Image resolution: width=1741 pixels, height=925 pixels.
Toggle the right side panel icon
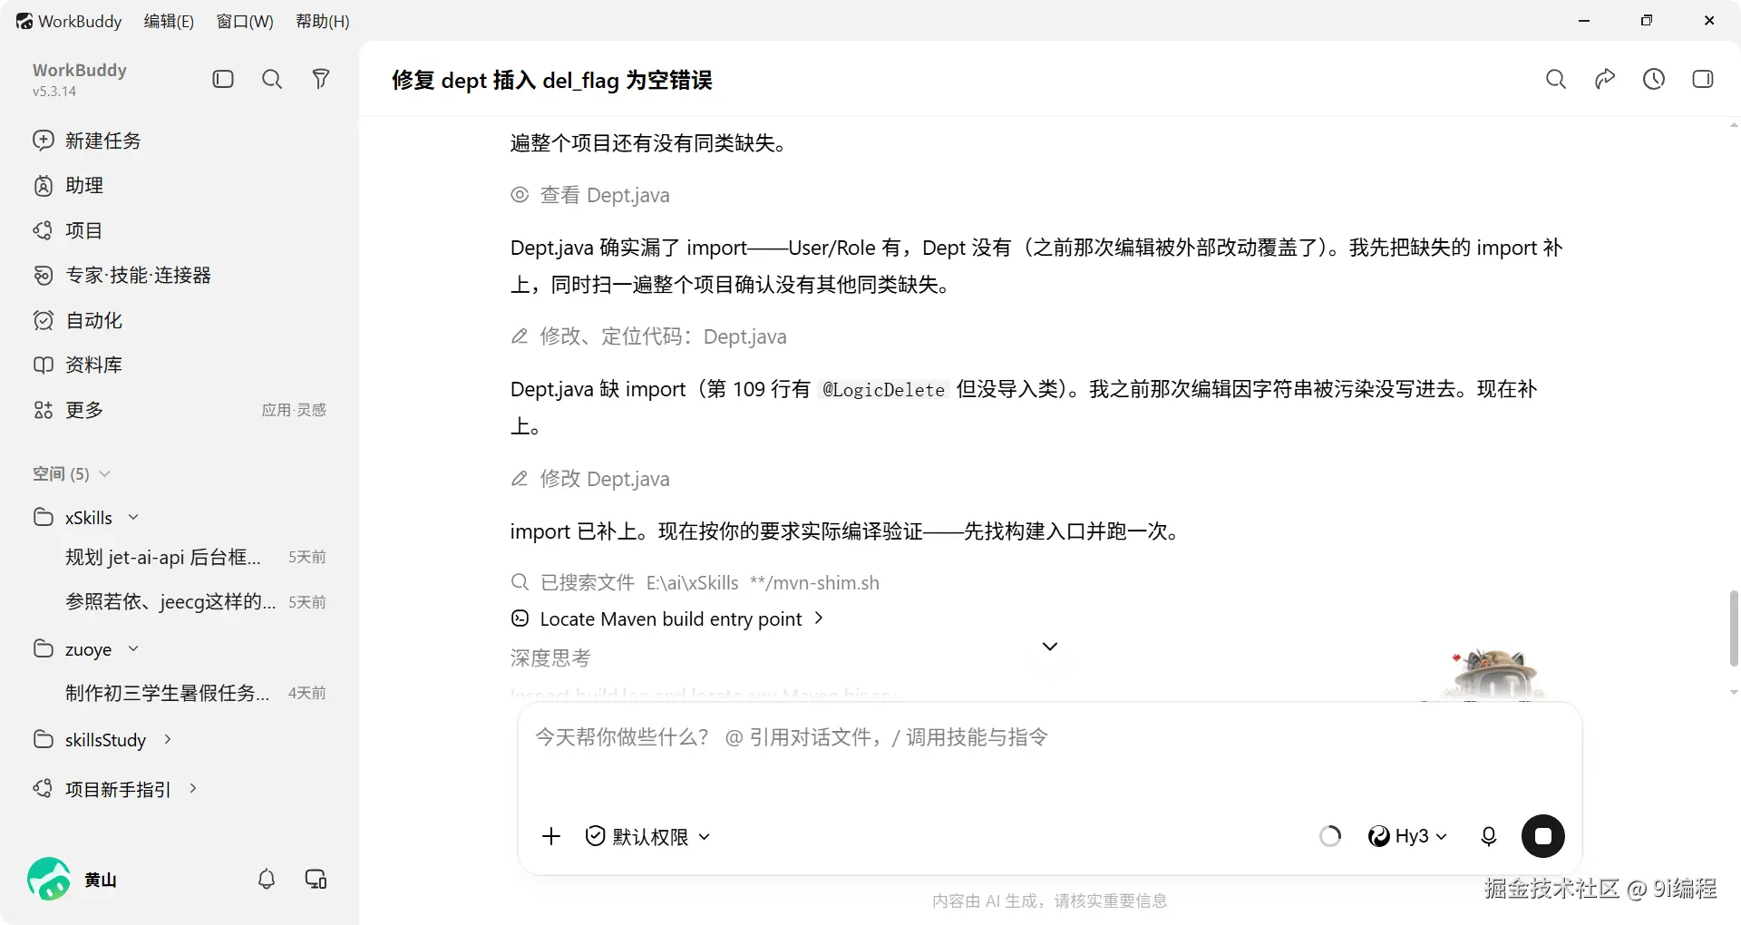(x=1703, y=79)
